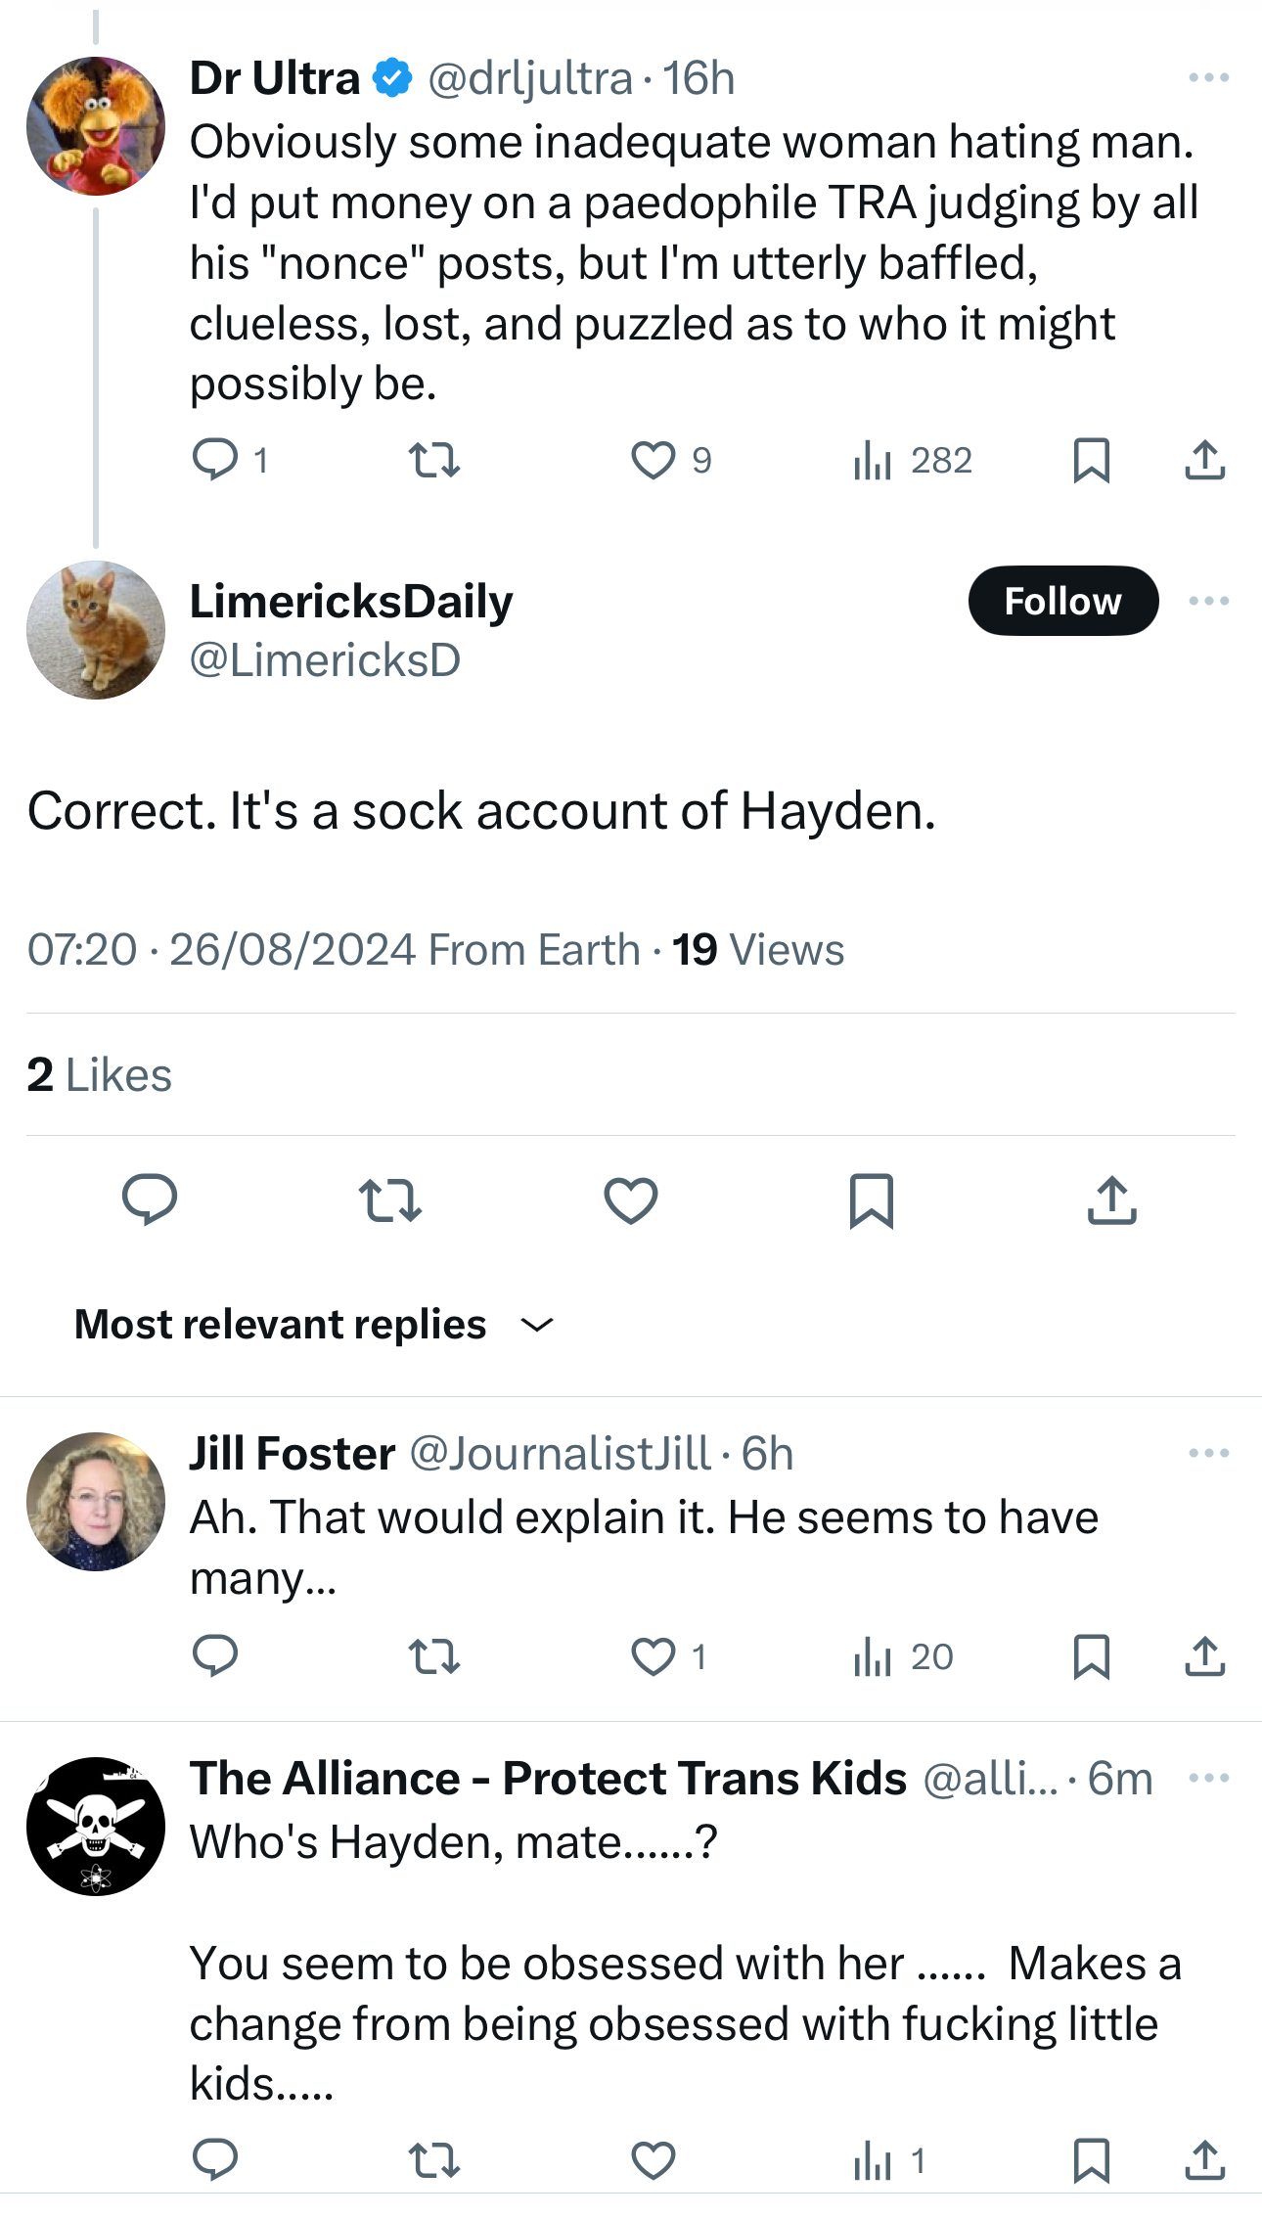View the 2 Likes list
The width and height of the screenshot is (1262, 2217).
[x=99, y=1074]
